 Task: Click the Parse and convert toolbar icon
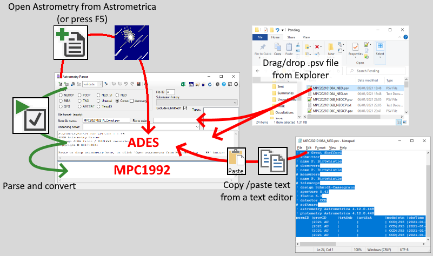[x=66, y=84]
